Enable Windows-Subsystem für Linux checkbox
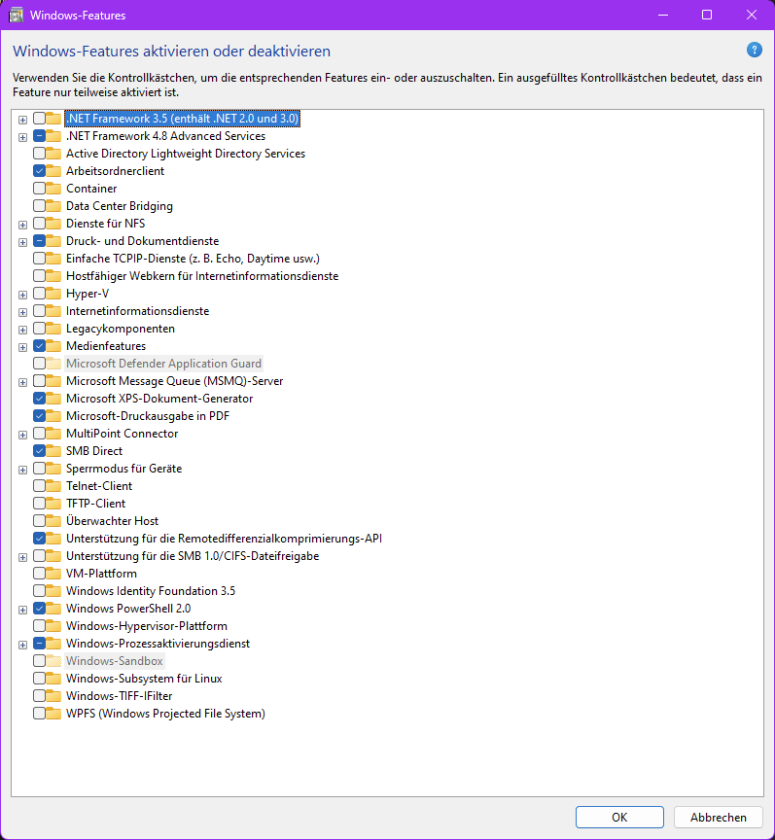 (39, 679)
